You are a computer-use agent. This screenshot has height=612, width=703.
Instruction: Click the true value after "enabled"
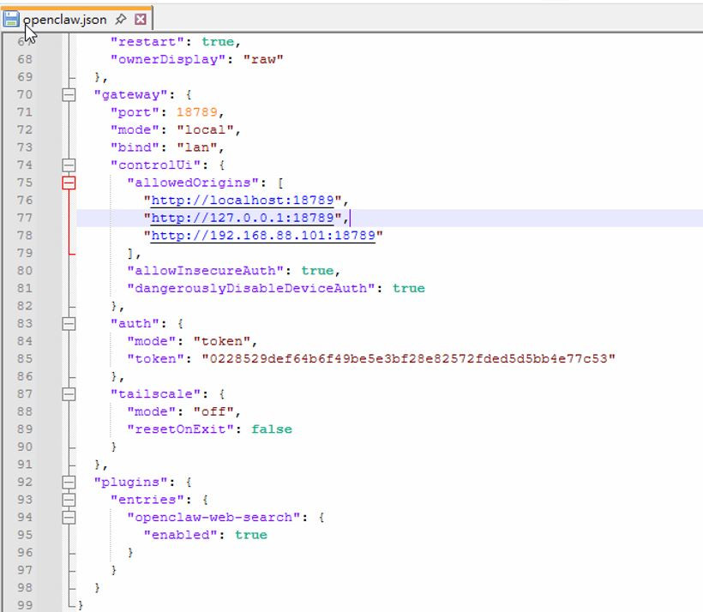[251, 535]
